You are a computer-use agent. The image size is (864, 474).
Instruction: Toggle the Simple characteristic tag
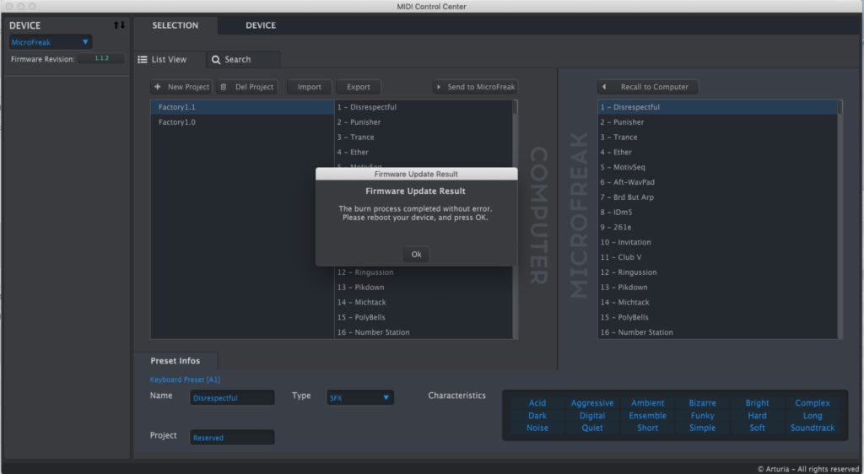[x=702, y=428]
